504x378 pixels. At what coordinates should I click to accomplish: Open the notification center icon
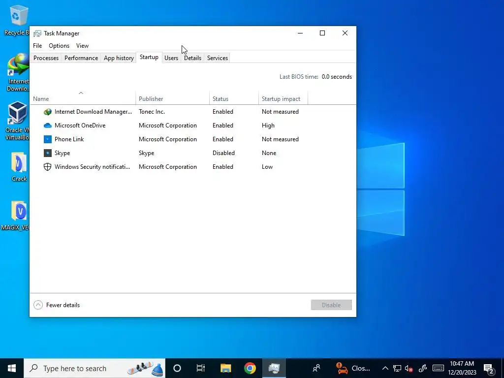(489, 368)
